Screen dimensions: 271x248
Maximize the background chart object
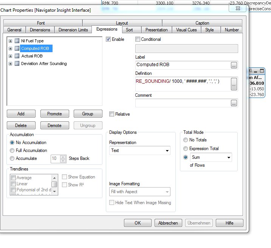coord(262,71)
